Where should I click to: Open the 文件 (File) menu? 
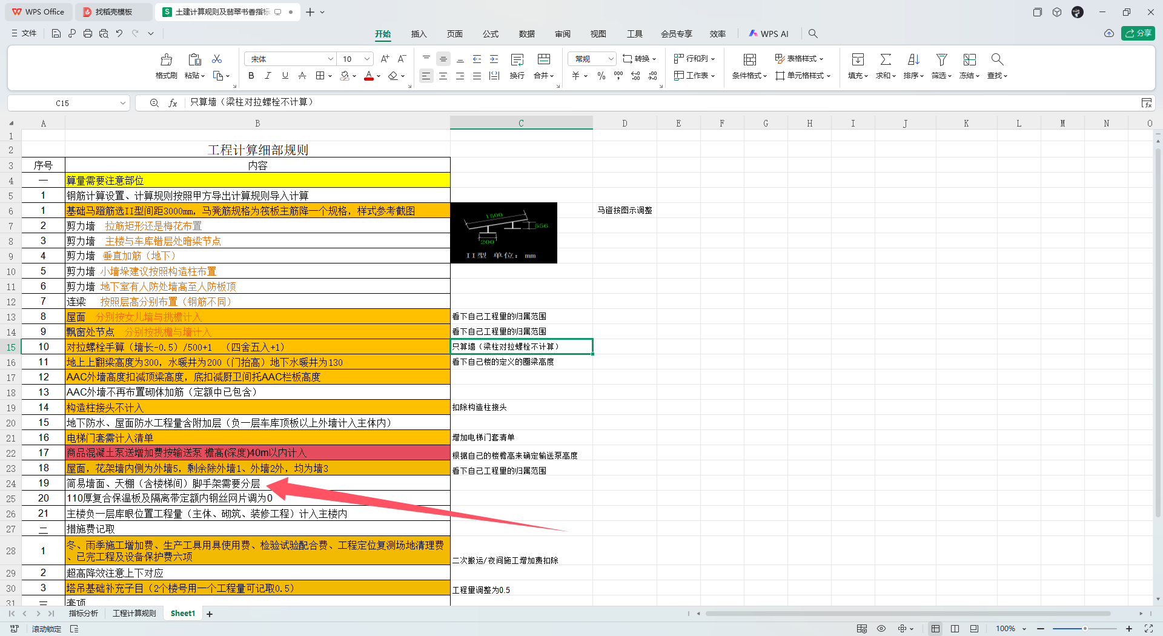[24, 33]
